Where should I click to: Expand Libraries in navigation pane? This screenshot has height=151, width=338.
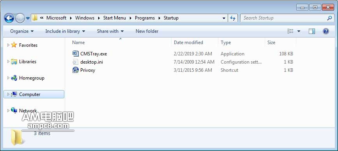[x=8, y=62]
